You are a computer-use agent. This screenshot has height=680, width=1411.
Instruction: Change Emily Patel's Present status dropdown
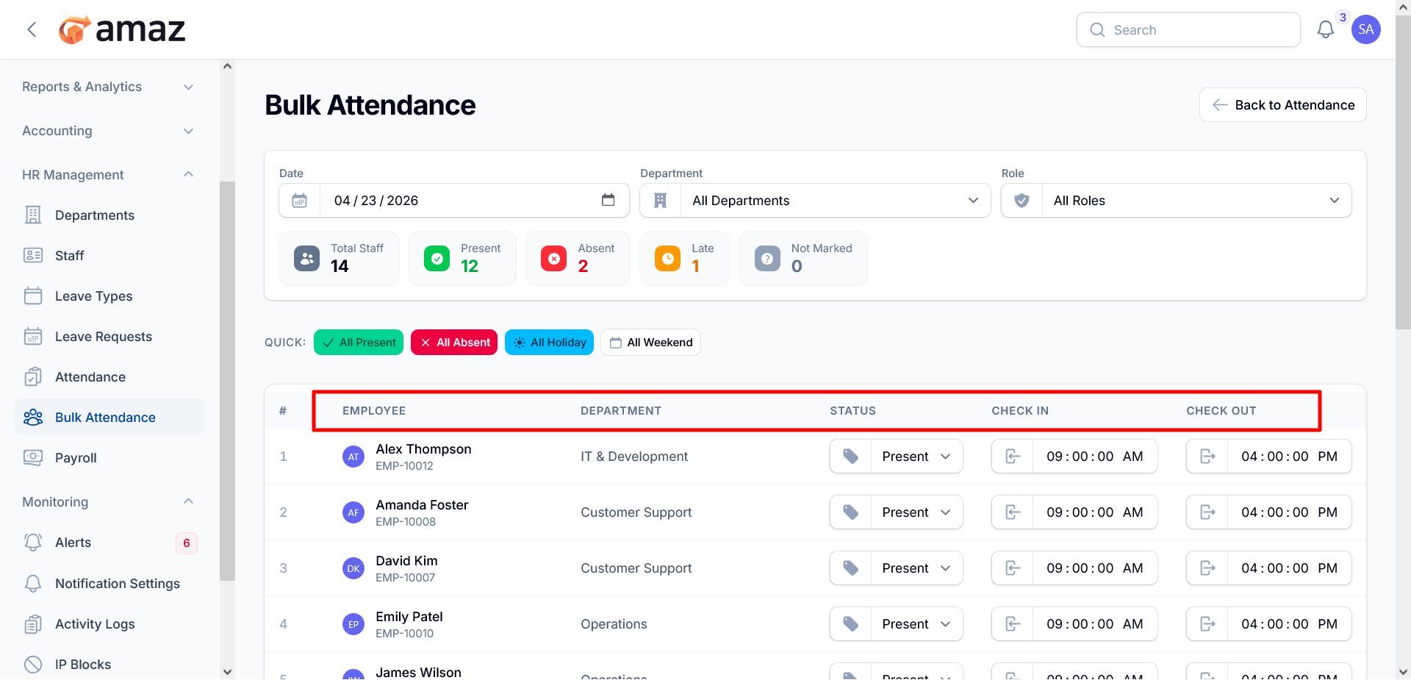tap(916, 624)
